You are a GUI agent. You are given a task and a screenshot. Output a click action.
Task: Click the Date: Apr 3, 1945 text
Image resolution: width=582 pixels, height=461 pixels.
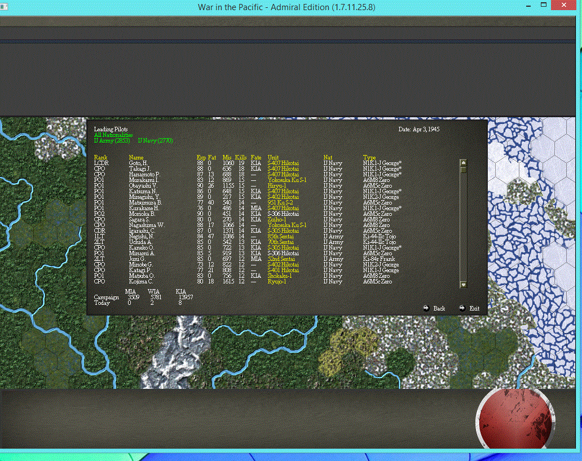click(419, 130)
